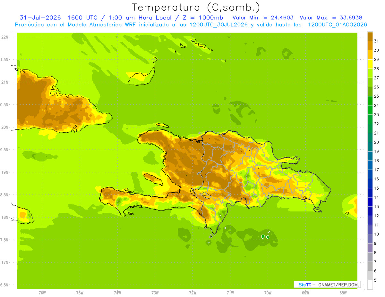Click the "9.5N" latitude axis label

(4, 150)
